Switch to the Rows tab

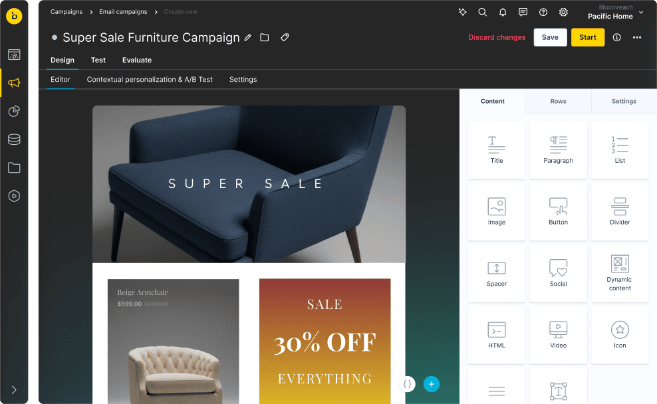558,101
